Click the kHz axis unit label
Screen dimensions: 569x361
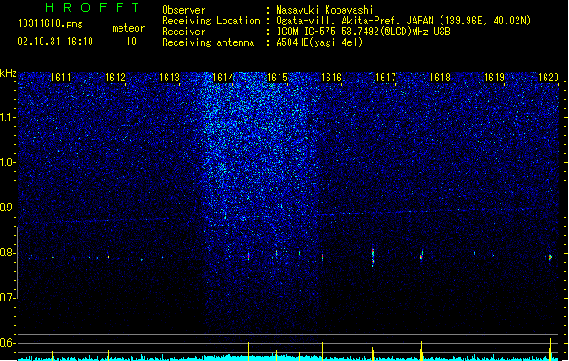(x=8, y=73)
